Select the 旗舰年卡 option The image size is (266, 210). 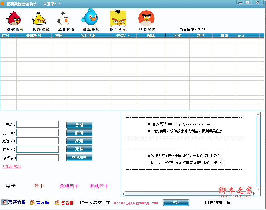click(99, 186)
